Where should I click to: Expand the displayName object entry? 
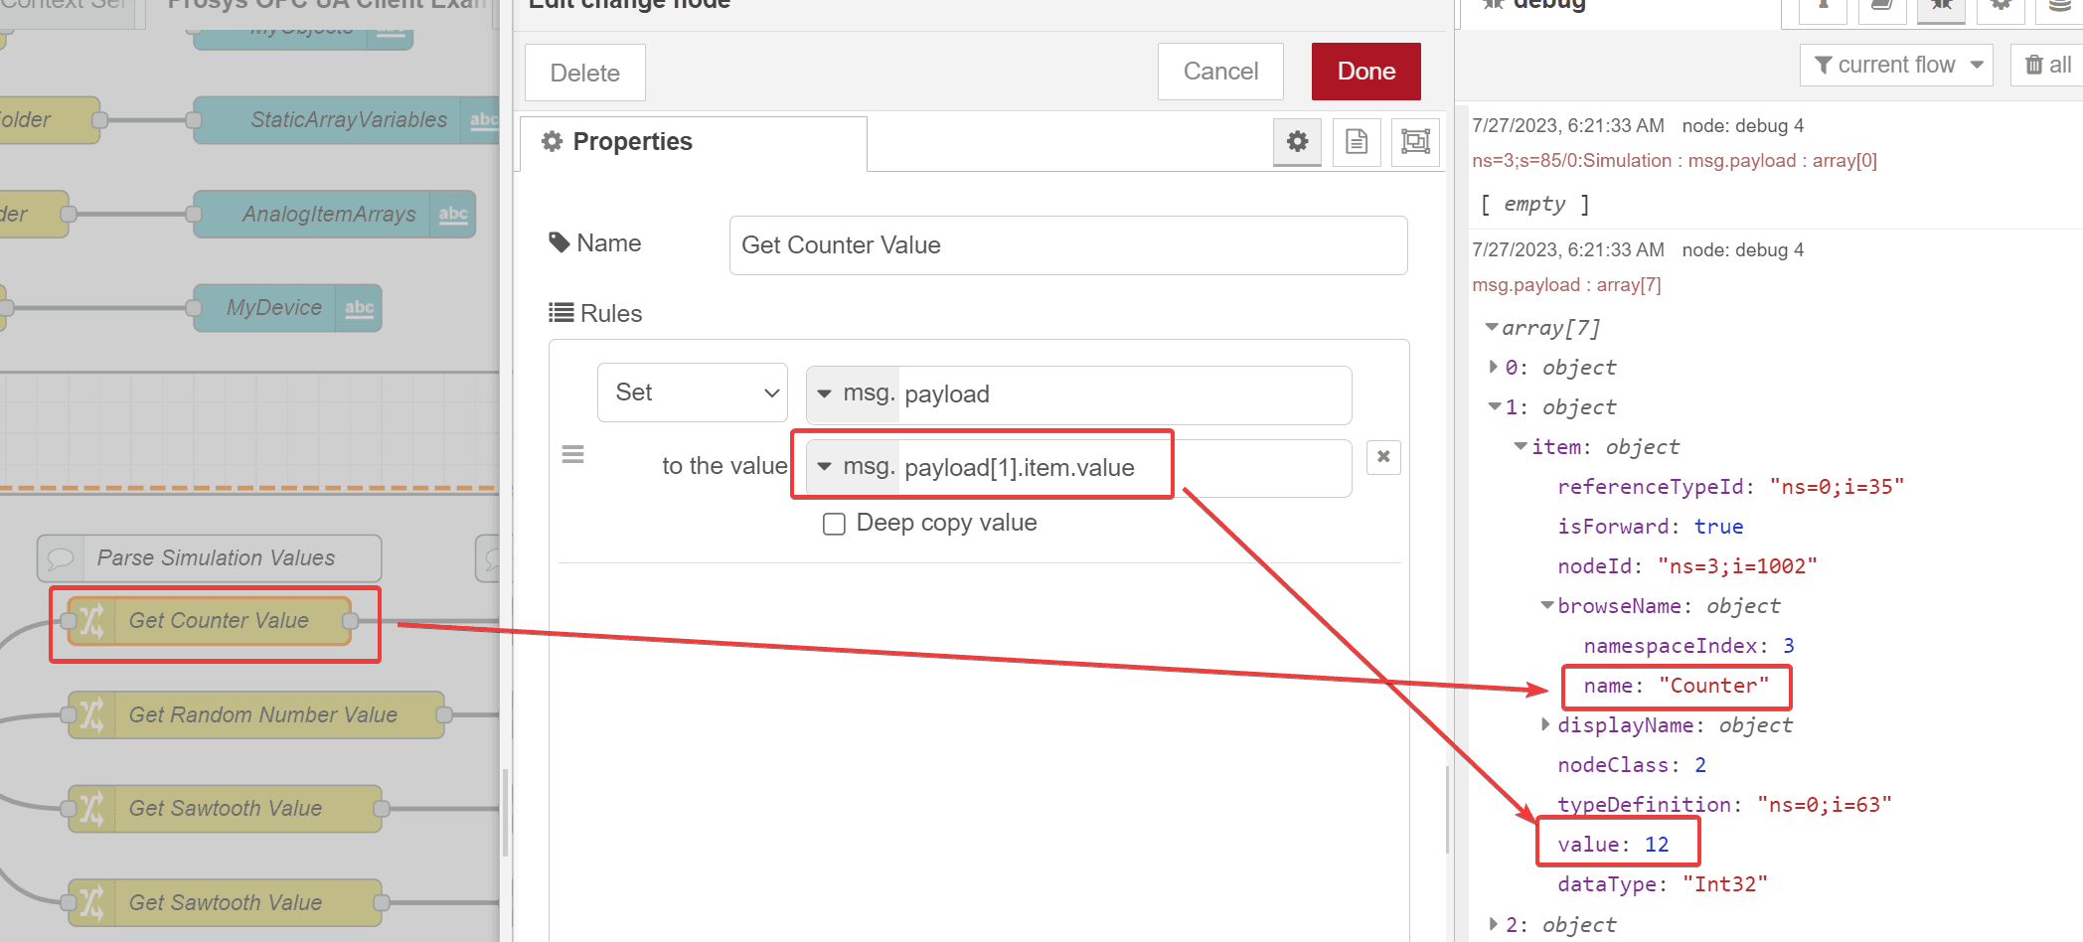tap(1545, 724)
